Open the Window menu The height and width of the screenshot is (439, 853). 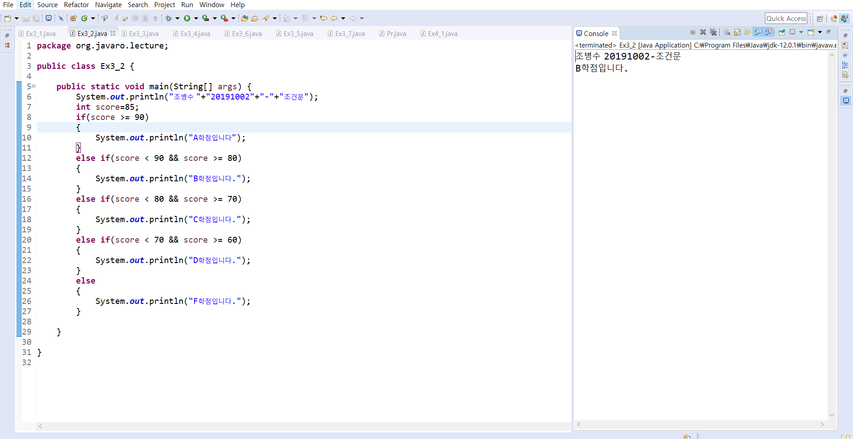click(x=212, y=4)
